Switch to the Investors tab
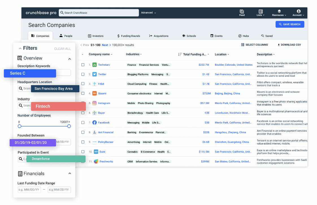The image size is (317, 205). (95, 36)
